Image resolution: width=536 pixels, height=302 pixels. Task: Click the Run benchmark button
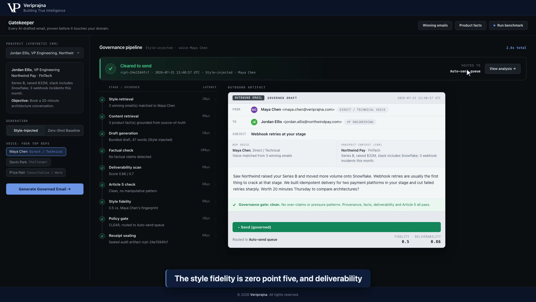point(508,25)
